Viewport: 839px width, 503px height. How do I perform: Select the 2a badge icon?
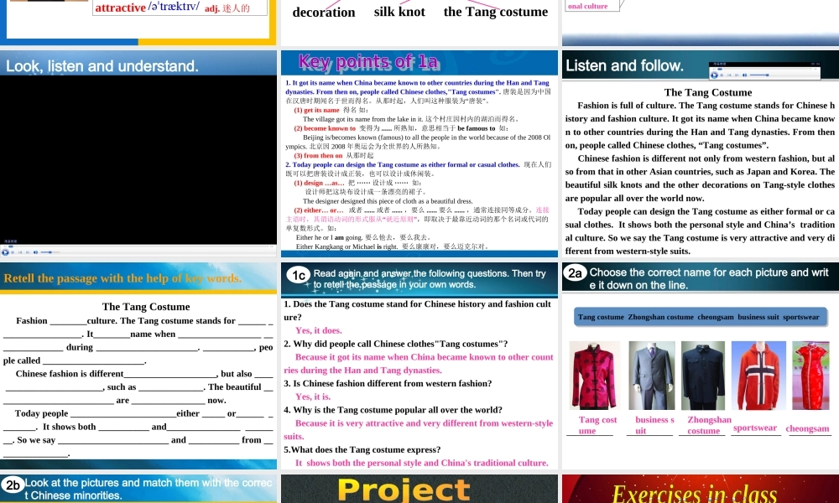click(576, 273)
